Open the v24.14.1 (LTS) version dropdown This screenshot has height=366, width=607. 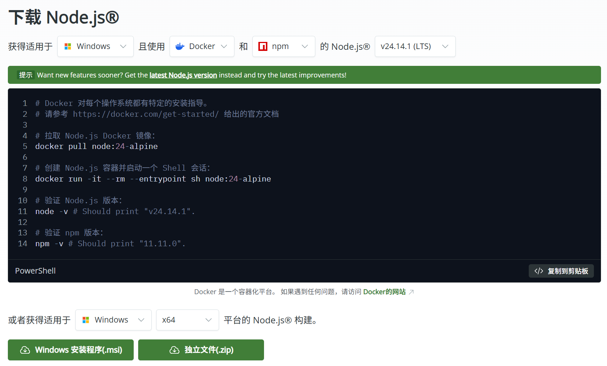415,46
